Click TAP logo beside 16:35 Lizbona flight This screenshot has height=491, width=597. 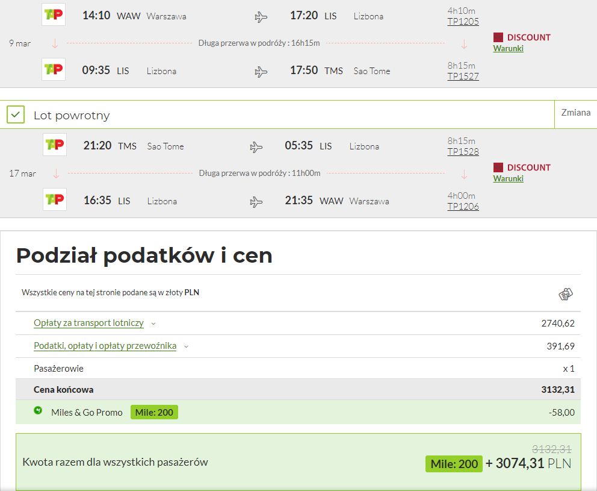click(54, 199)
